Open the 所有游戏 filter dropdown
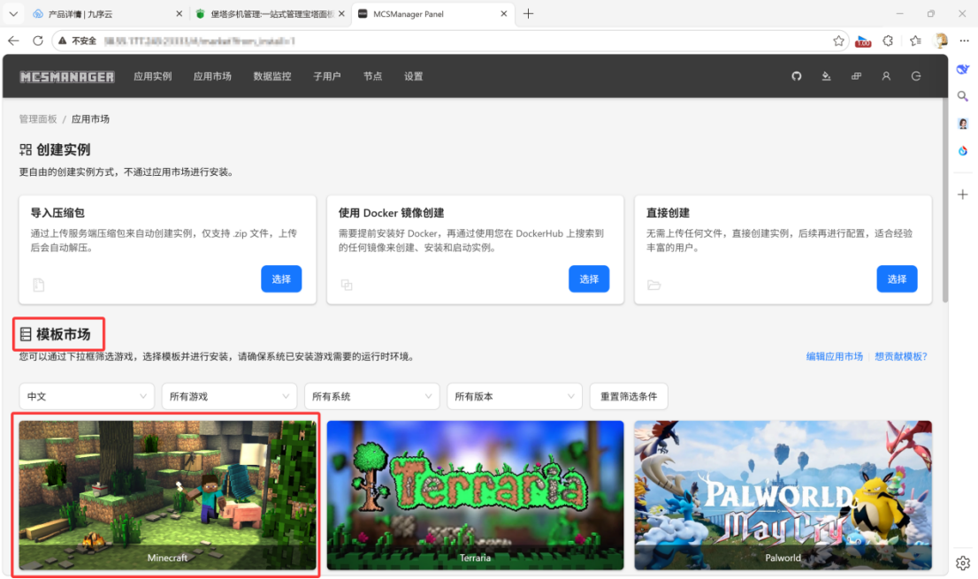 [229, 396]
